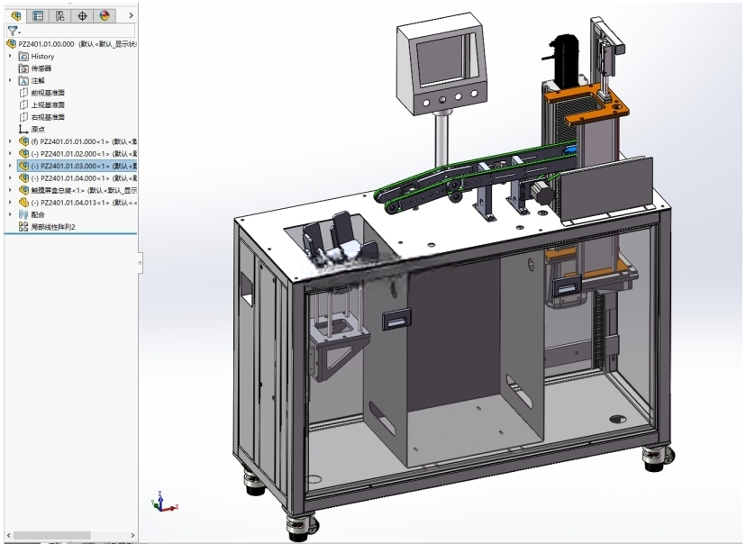746x544 pixels.
Task: Expand the 配合 mates folder
Action: pos(11,214)
